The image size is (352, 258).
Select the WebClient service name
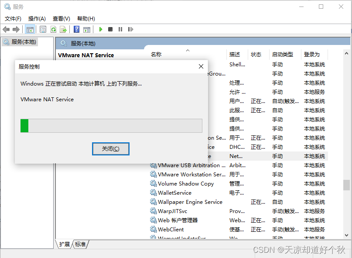pyautogui.click(x=171, y=230)
